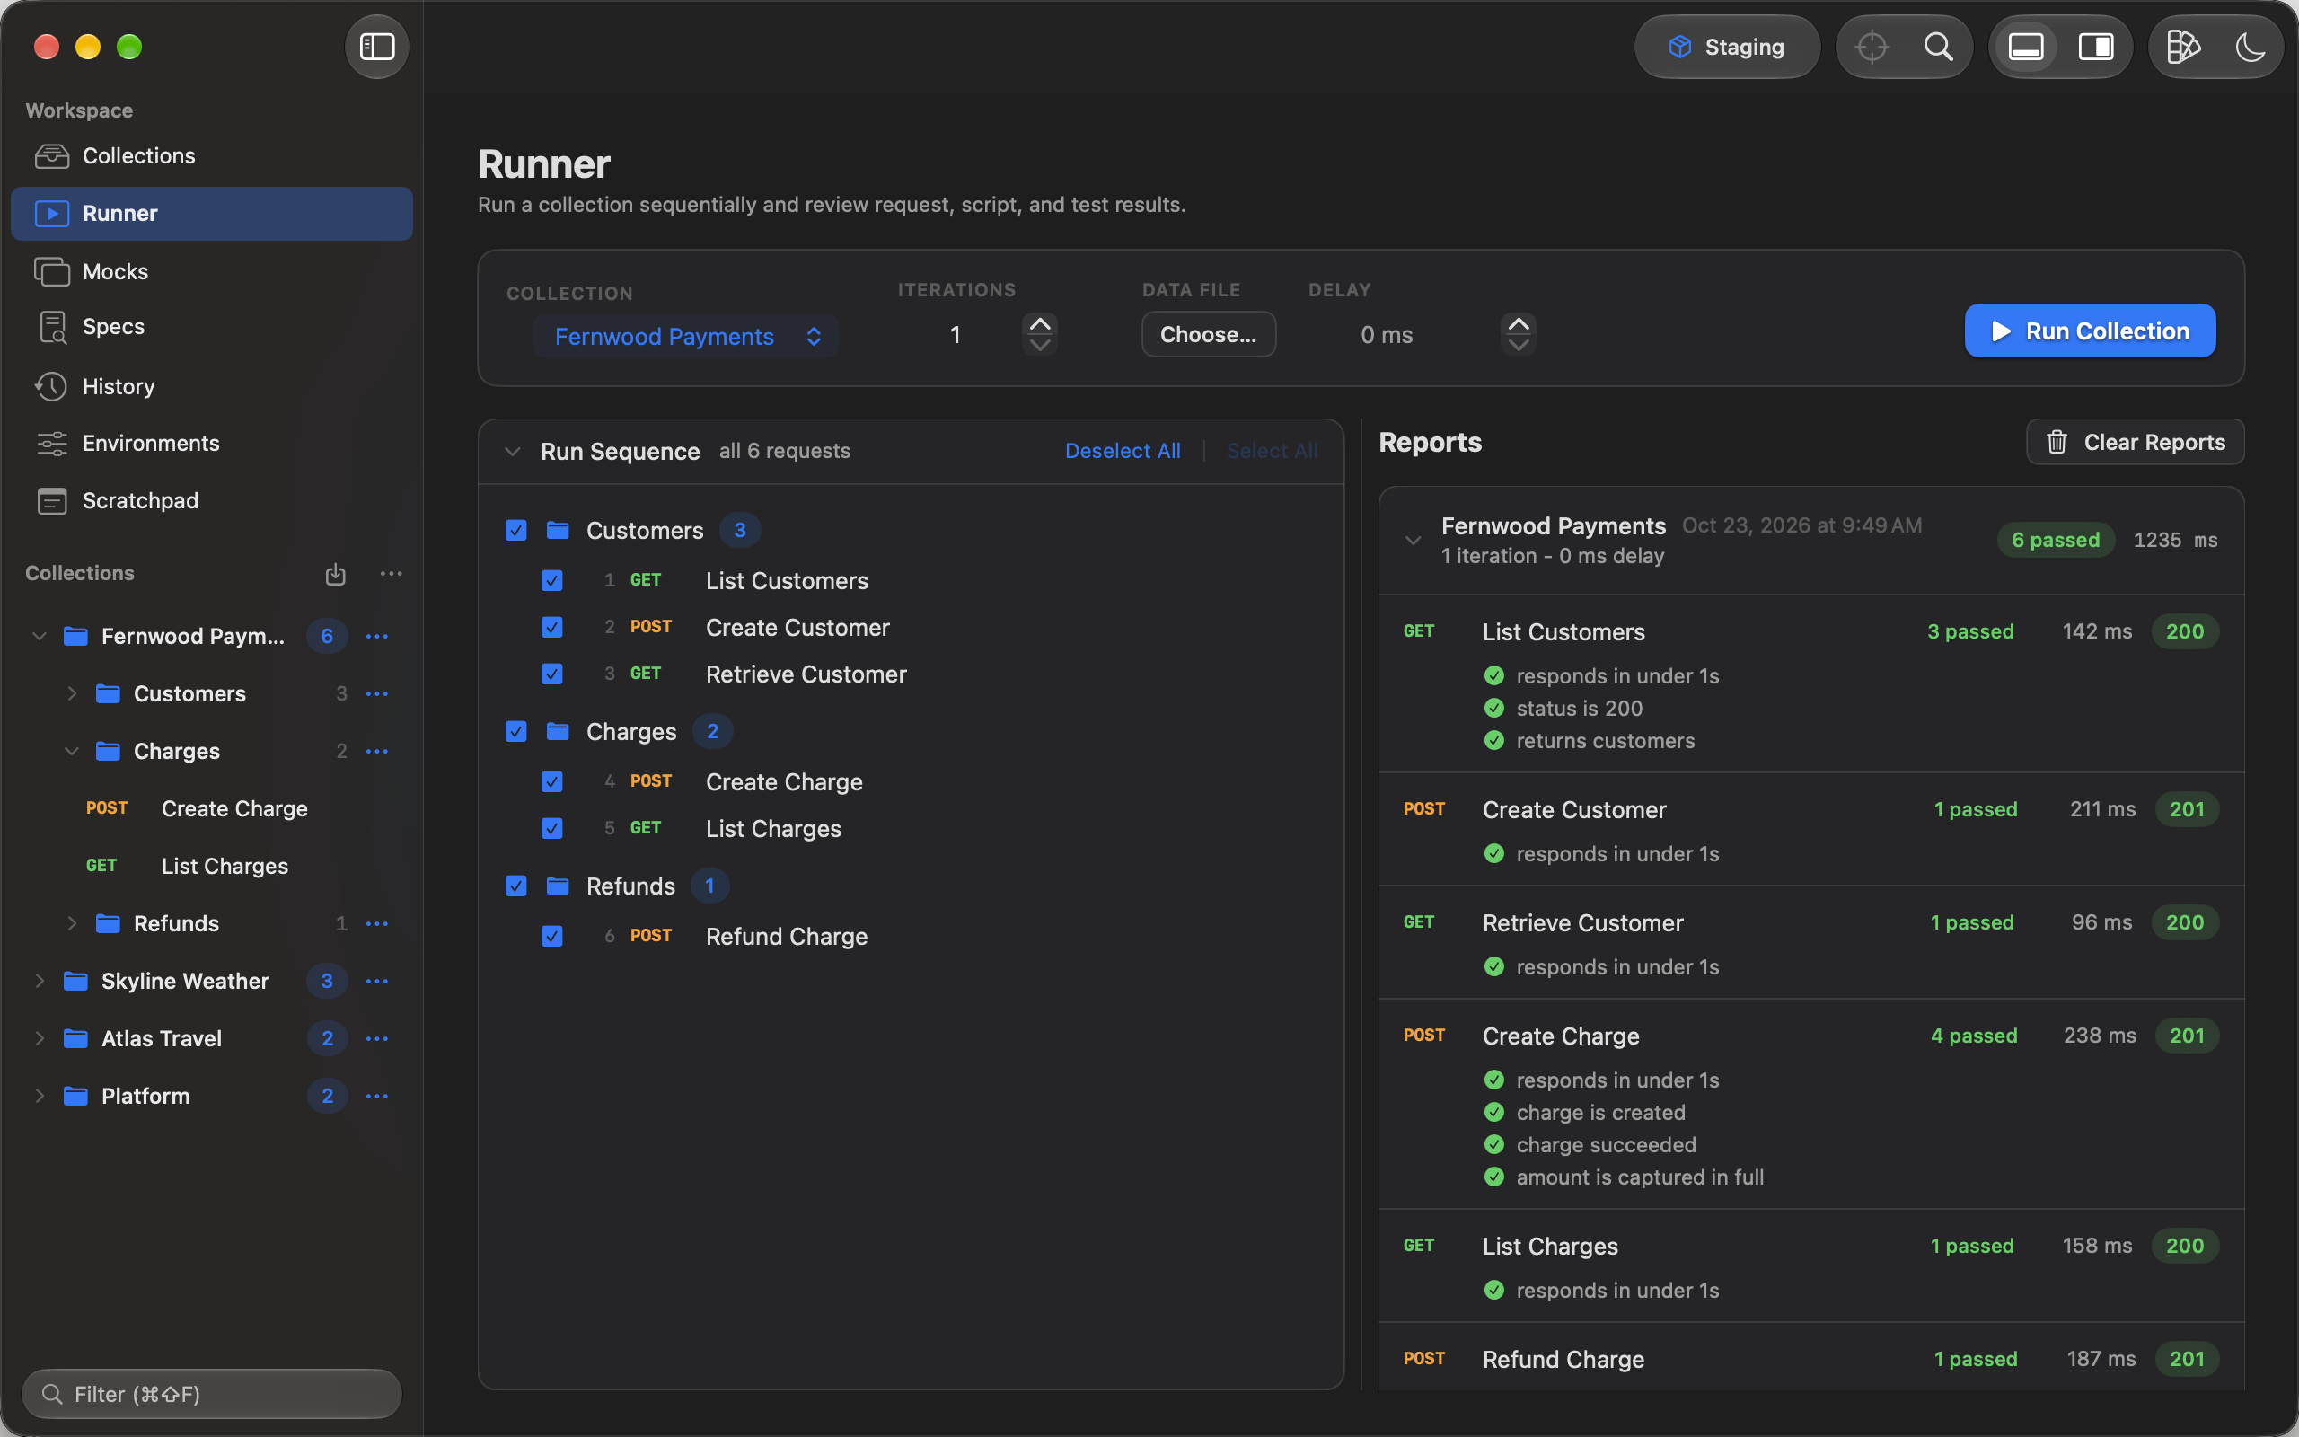This screenshot has width=2299, height=1437.
Task: Open Charges folder options dots in sidebar
Action: 377,751
